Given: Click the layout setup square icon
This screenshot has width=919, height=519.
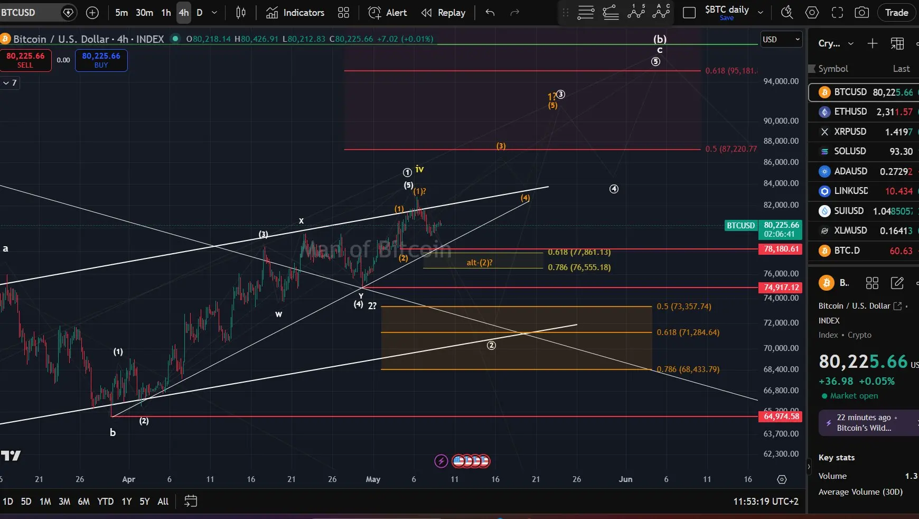Looking at the screenshot, I should pyautogui.click(x=689, y=13).
